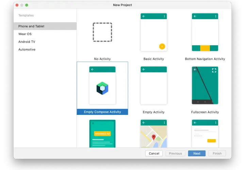Image resolution: width=245 pixels, height=170 pixels.
Task: Click the Templates heading text
Action: (x=26, y=15)
